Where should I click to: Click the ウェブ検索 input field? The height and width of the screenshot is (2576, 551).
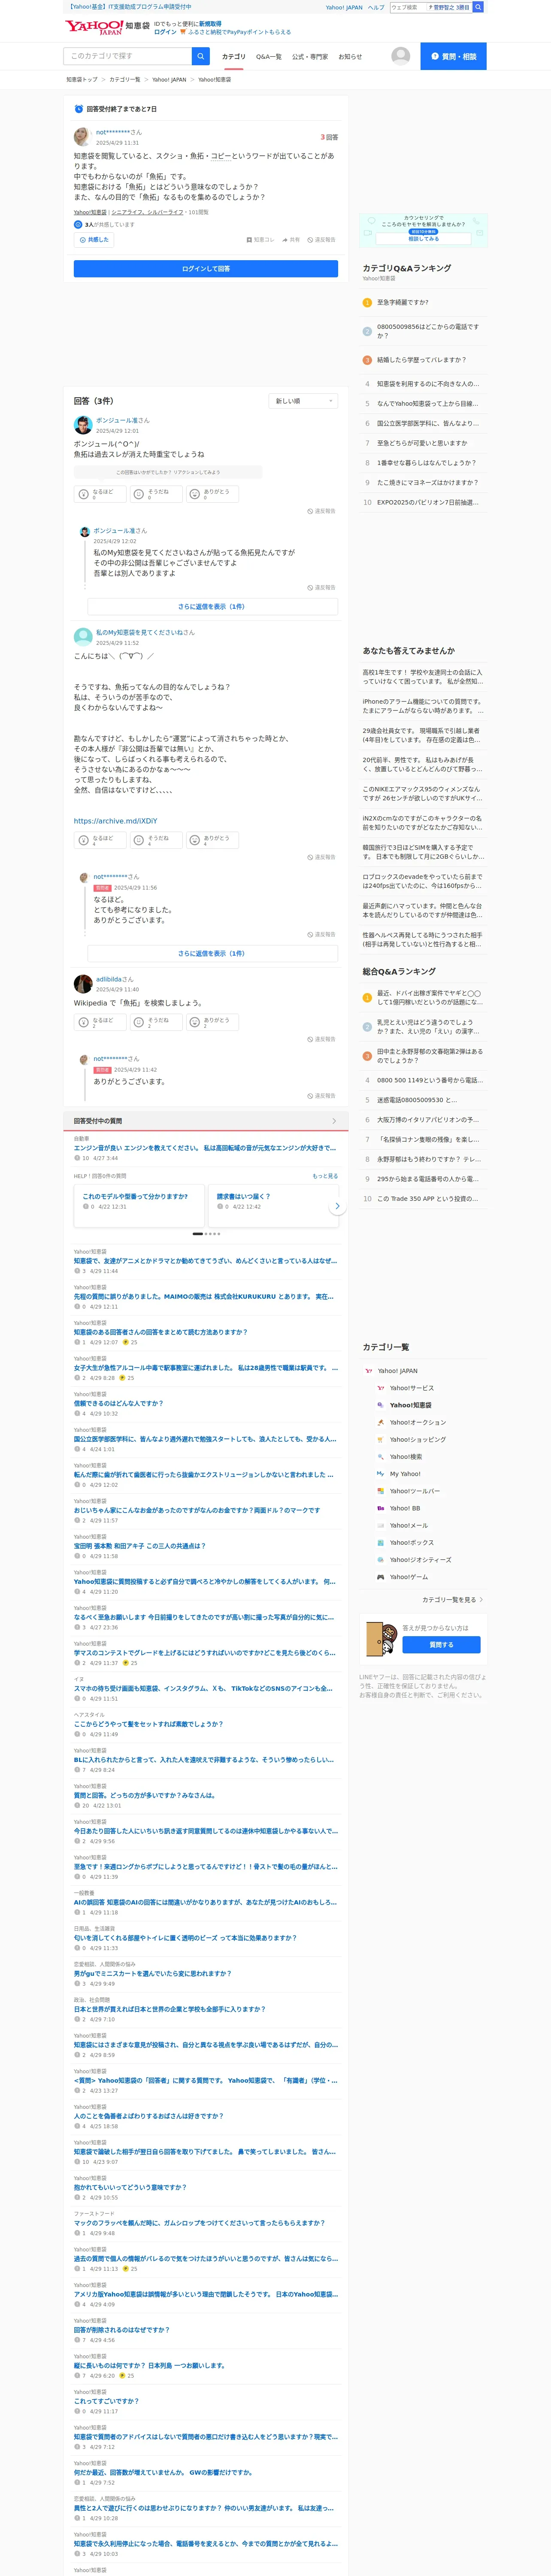[x=408, y=7]
